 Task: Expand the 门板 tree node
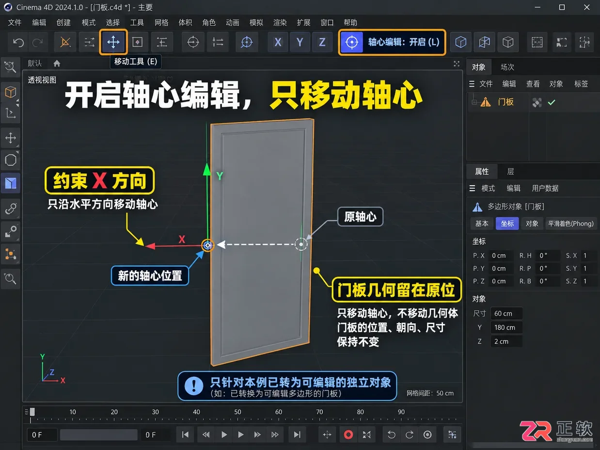click(x=474, y=102)
